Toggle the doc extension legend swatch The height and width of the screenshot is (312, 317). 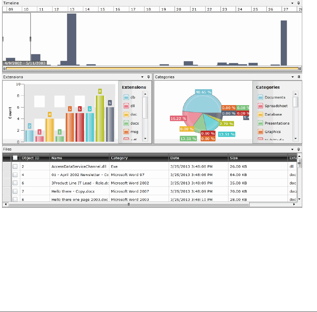tap(126, 115)
